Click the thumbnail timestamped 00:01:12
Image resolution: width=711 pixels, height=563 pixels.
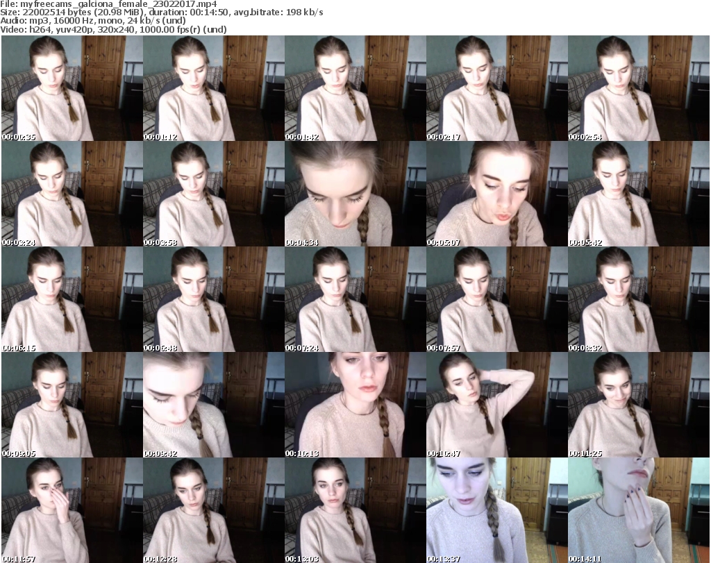pyautogui.click(x=213, y=88)
